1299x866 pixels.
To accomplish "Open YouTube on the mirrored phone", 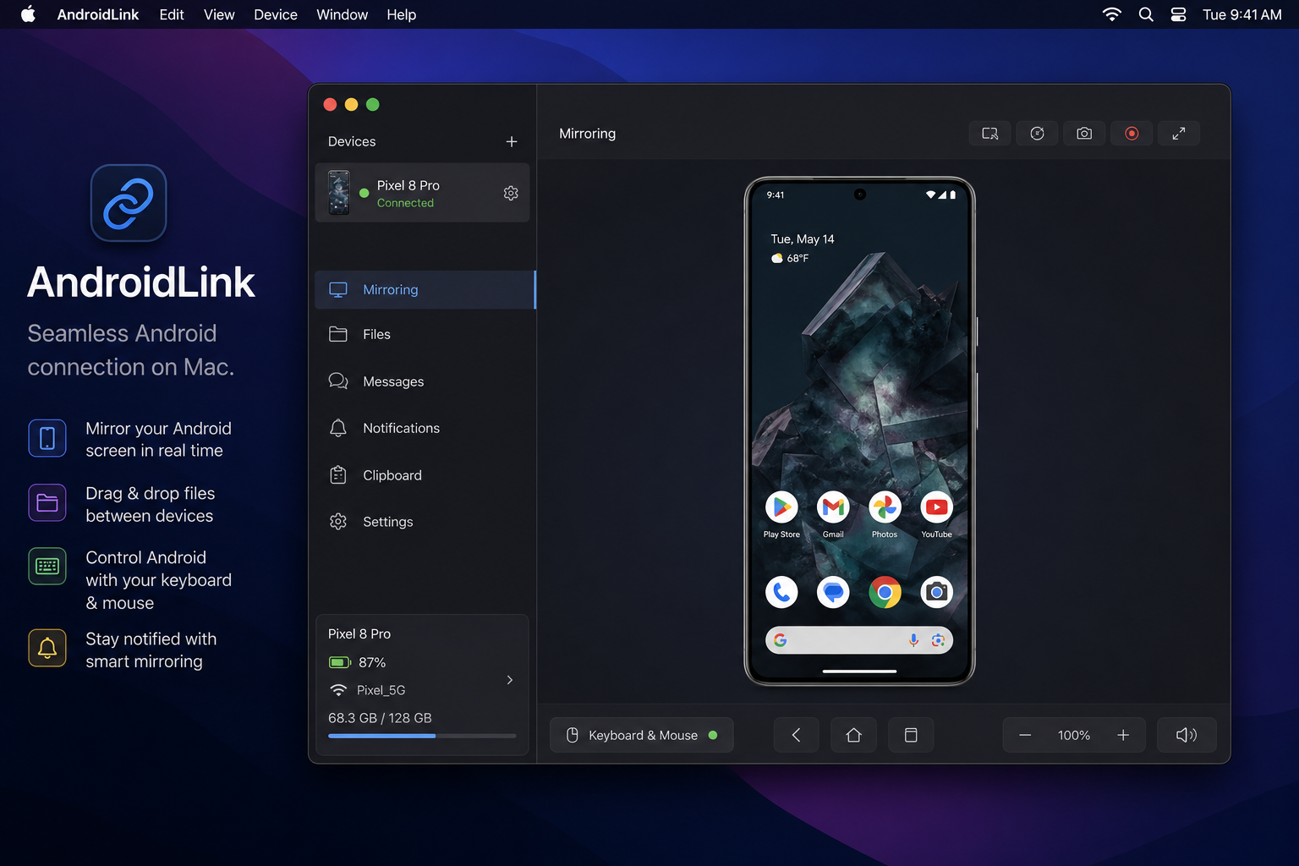I will coord(936,507).
